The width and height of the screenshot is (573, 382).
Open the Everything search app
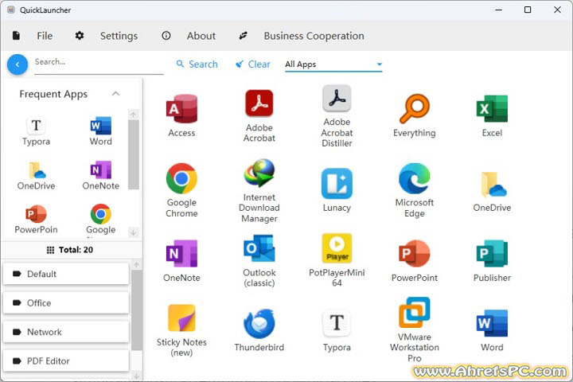pos(414,115)
